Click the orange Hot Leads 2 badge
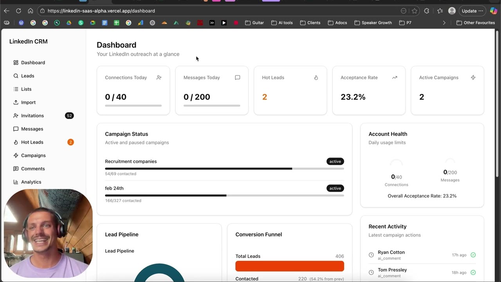Viewport: 501px width, 282px height. pyautogui.click(x=70, y=142)
